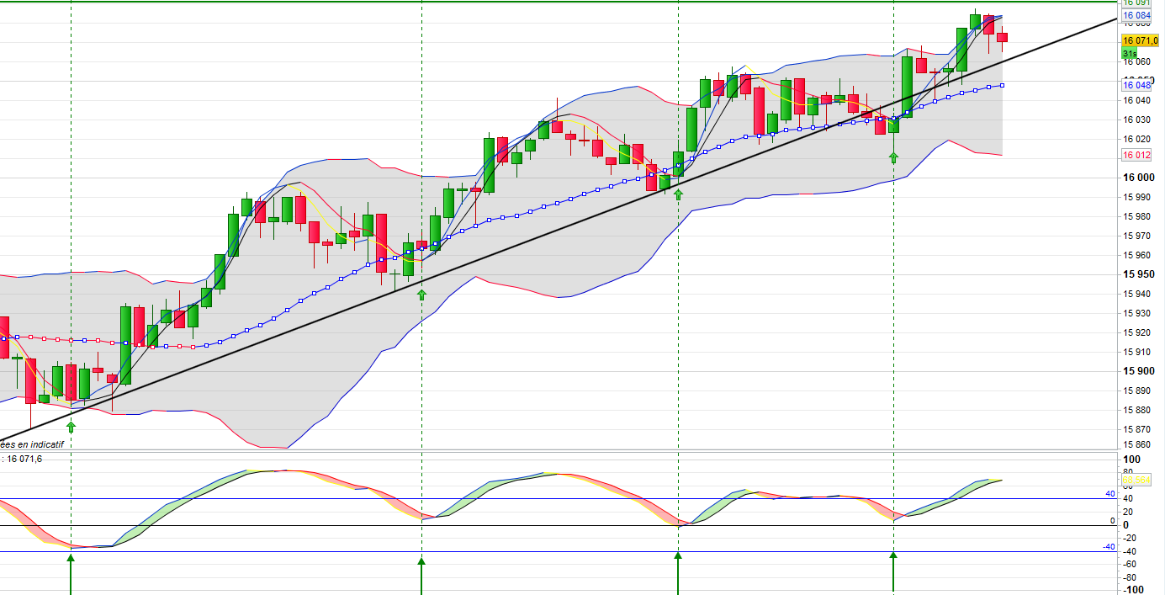Click the -80 oscillator scale label

pyautogui.click(x=1131, y=577)
